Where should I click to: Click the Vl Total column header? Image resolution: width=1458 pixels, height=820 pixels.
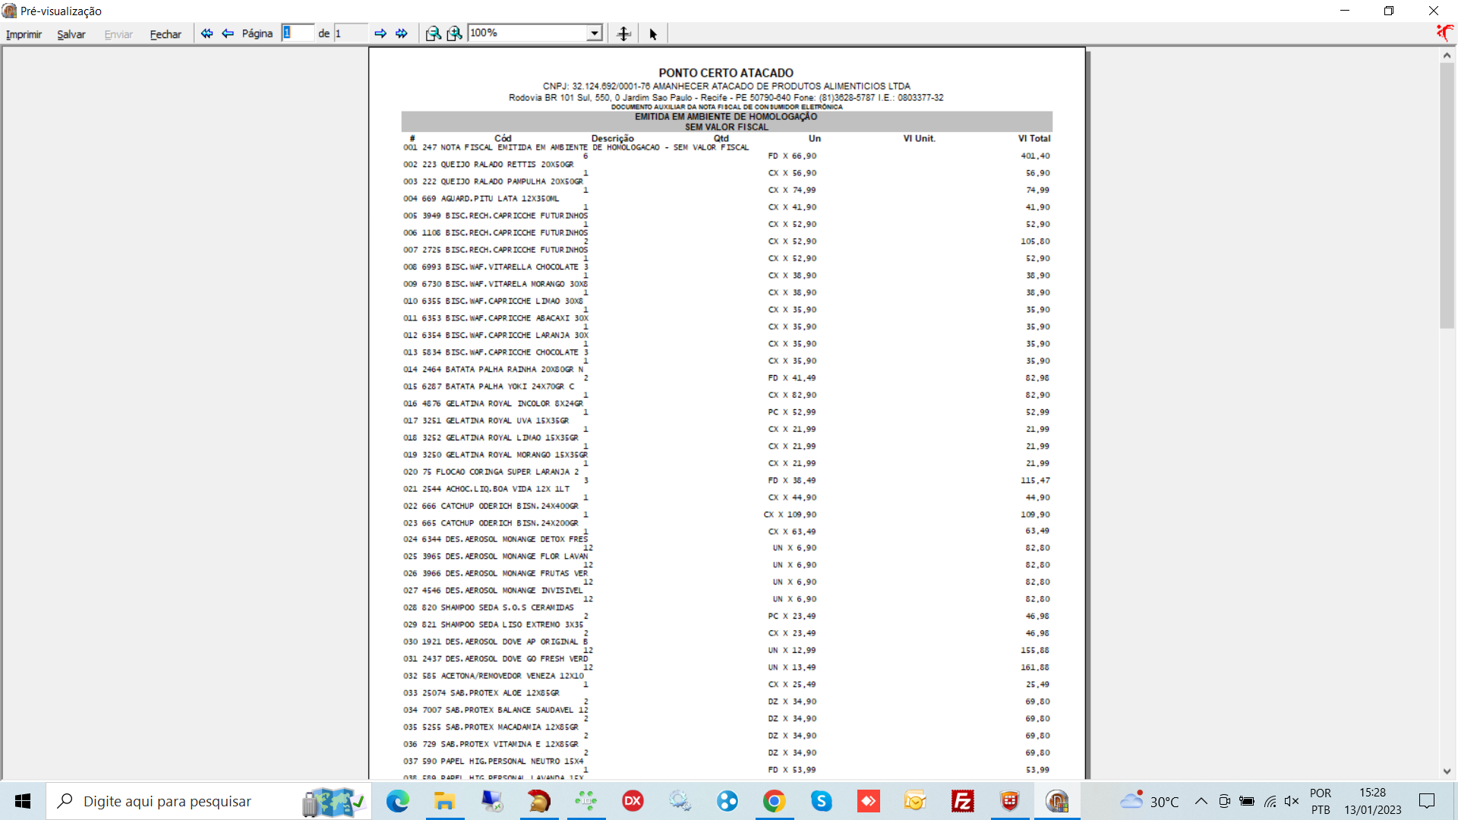click(x=1034, y=138)
